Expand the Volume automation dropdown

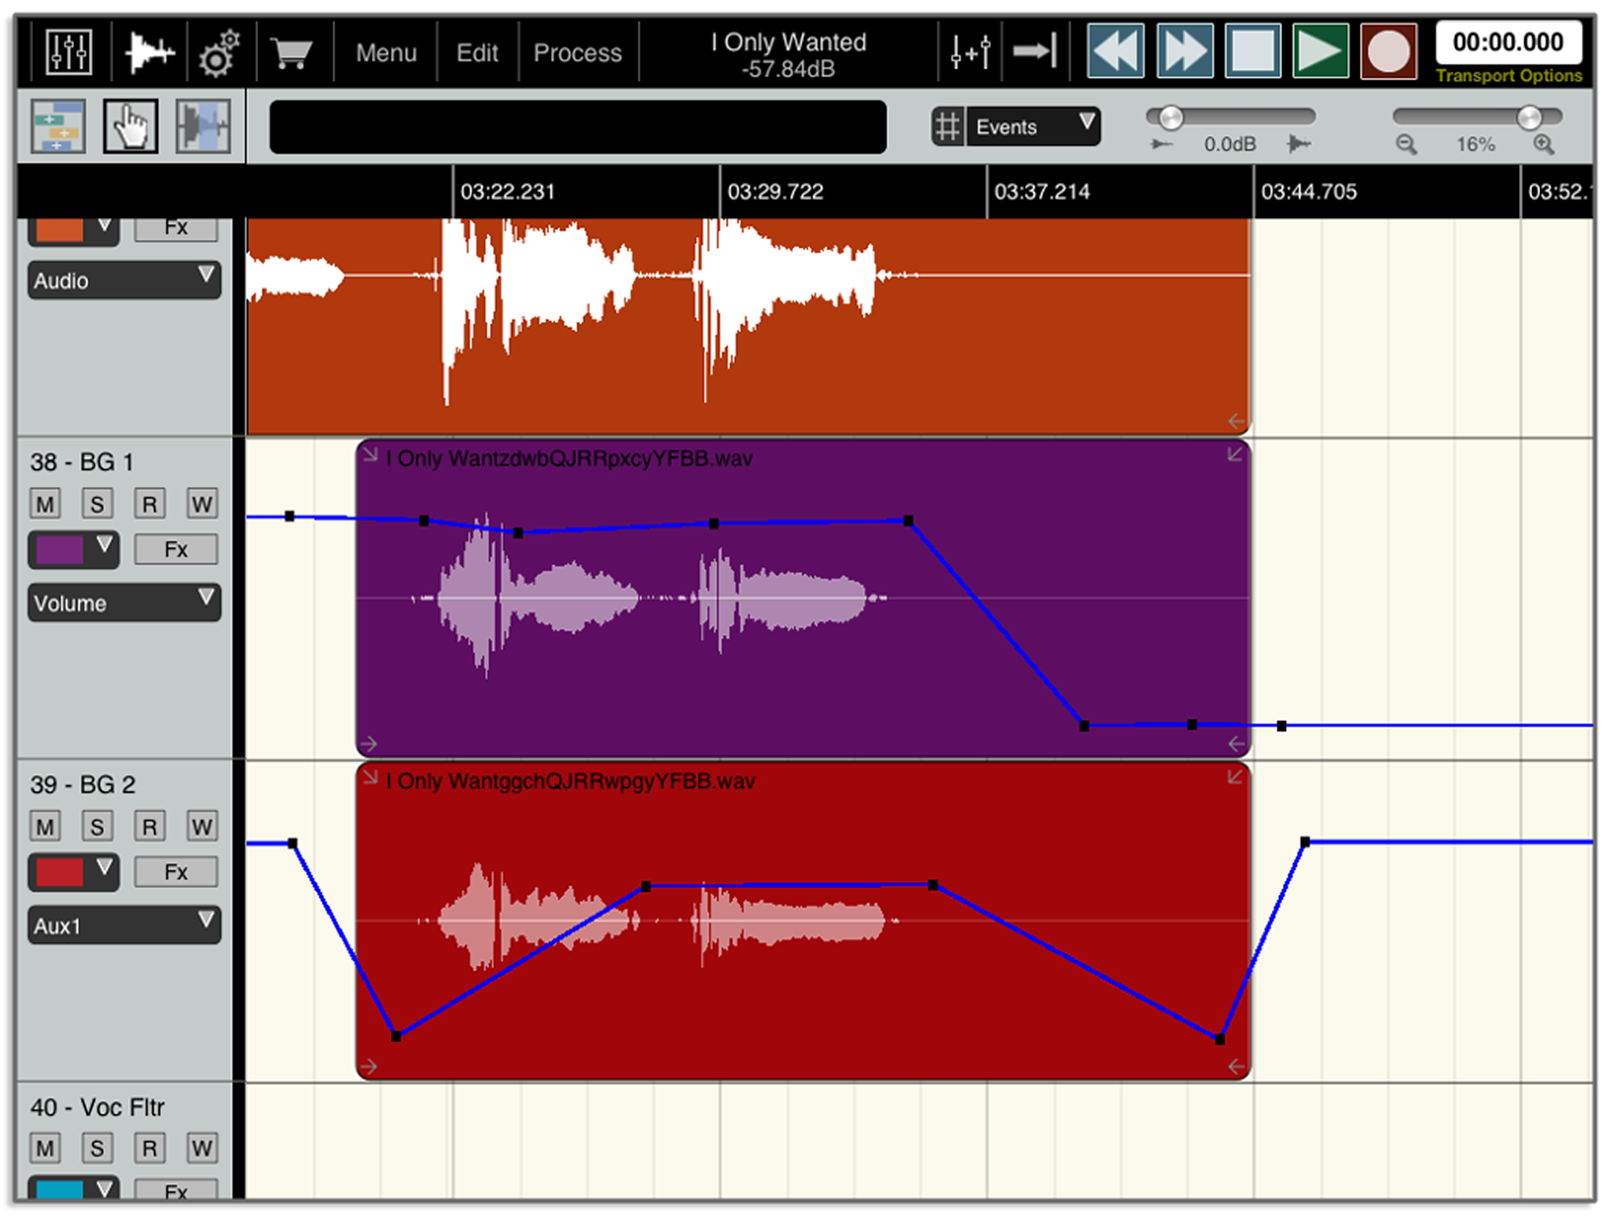124,603
